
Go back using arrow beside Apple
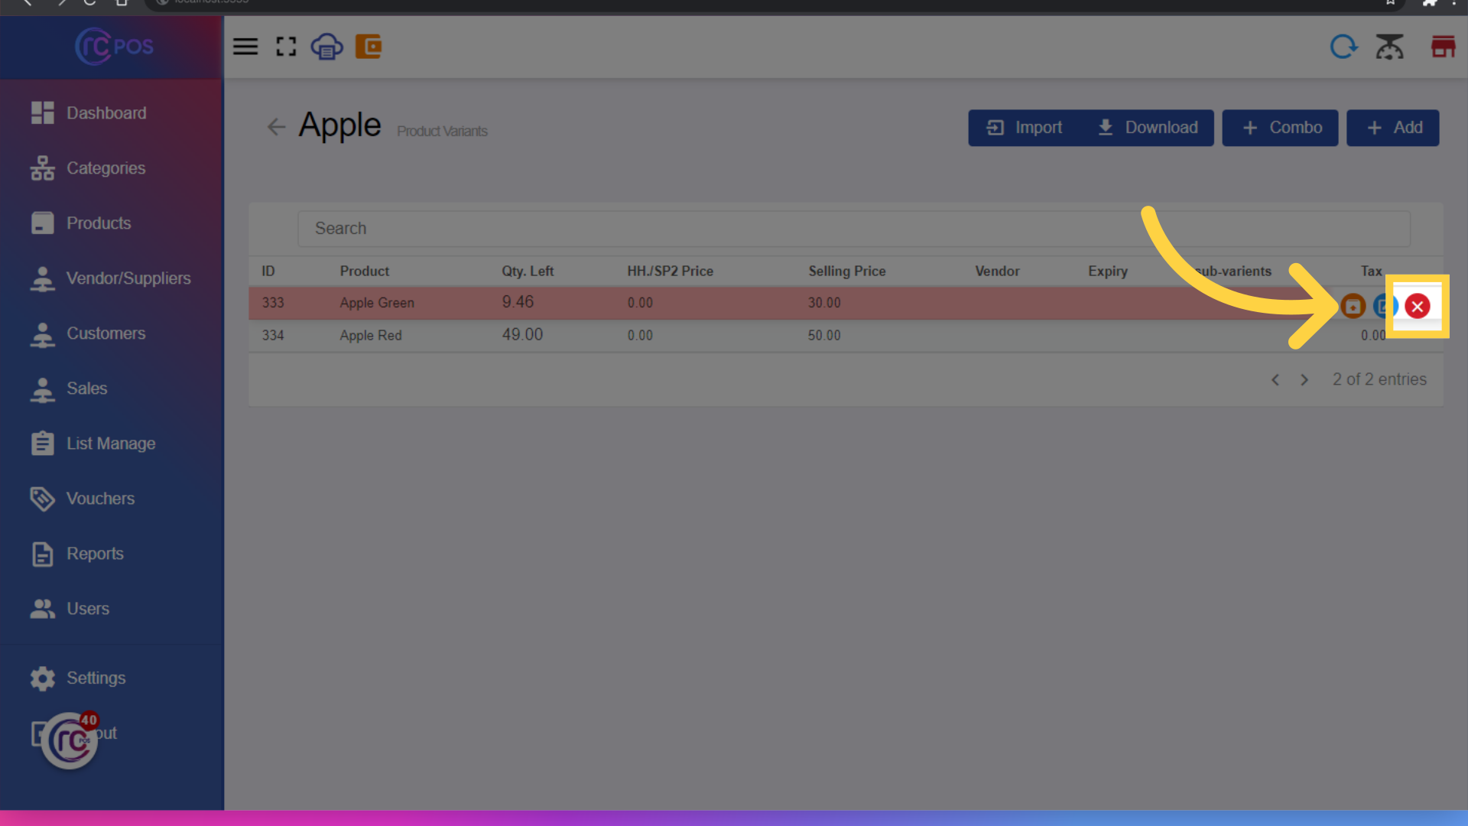click(276, 127)
